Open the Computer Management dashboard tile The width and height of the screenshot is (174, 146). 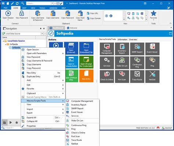107,49
